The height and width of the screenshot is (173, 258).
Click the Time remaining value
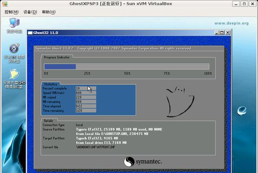[x=86, y=111]
